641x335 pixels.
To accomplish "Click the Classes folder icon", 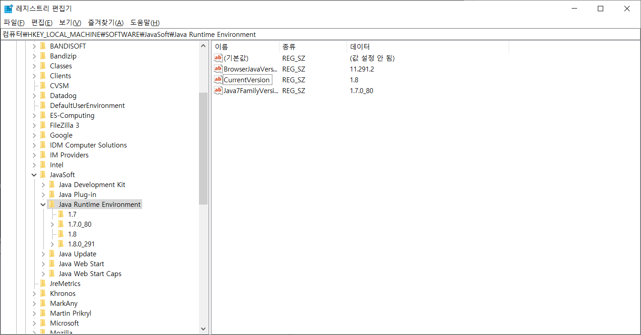I will [x=43, y=66].
